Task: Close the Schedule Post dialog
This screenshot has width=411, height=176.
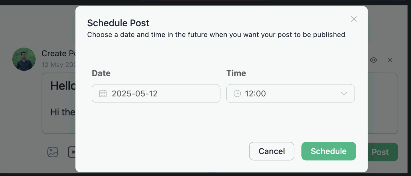Action: (x=353, y=19)
